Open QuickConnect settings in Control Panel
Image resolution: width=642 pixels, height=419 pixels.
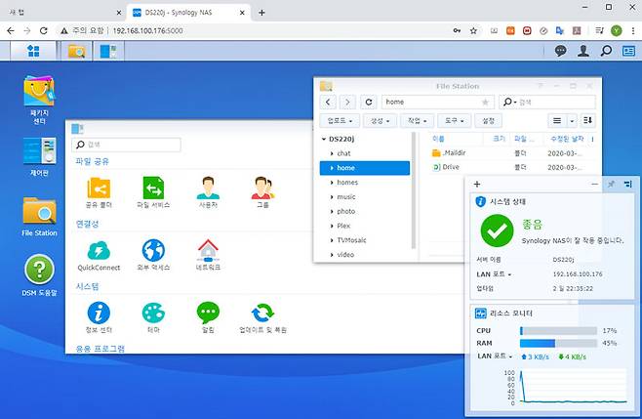pos(99,255)
